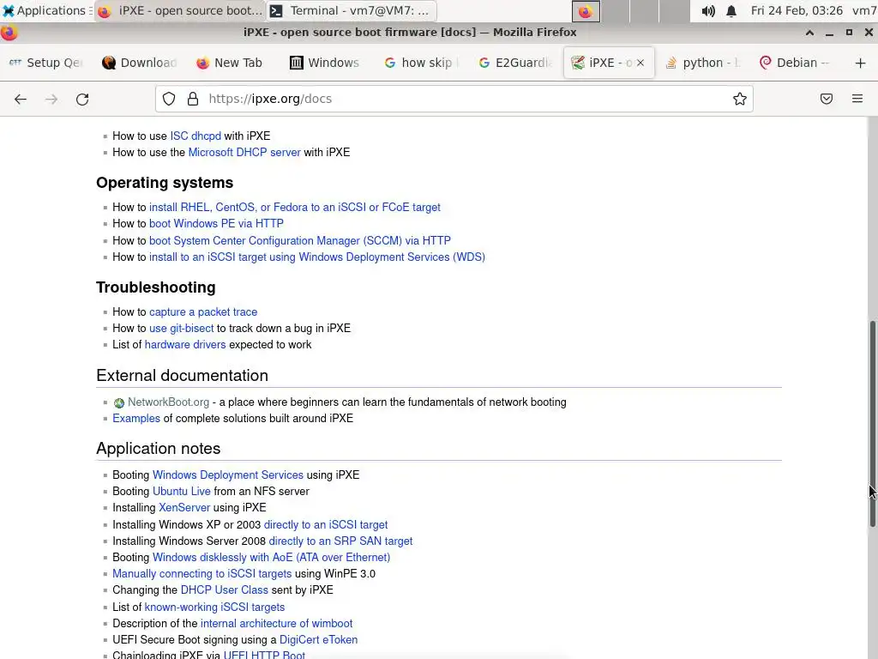878x659 pixels.
Task: Open the use git-bisect link
Action: (181, 329)
